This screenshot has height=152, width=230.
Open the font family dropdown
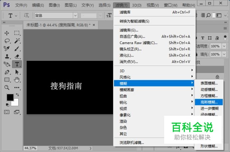[75, 15]
